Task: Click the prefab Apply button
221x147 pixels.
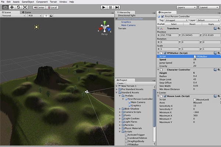Action: coord(211,24)
